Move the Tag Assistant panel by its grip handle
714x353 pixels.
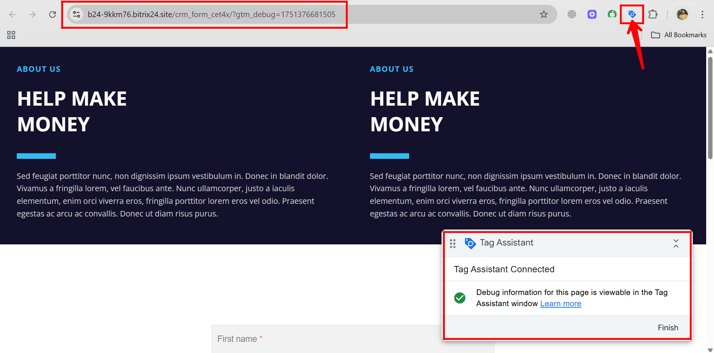(x=453, y=244)
